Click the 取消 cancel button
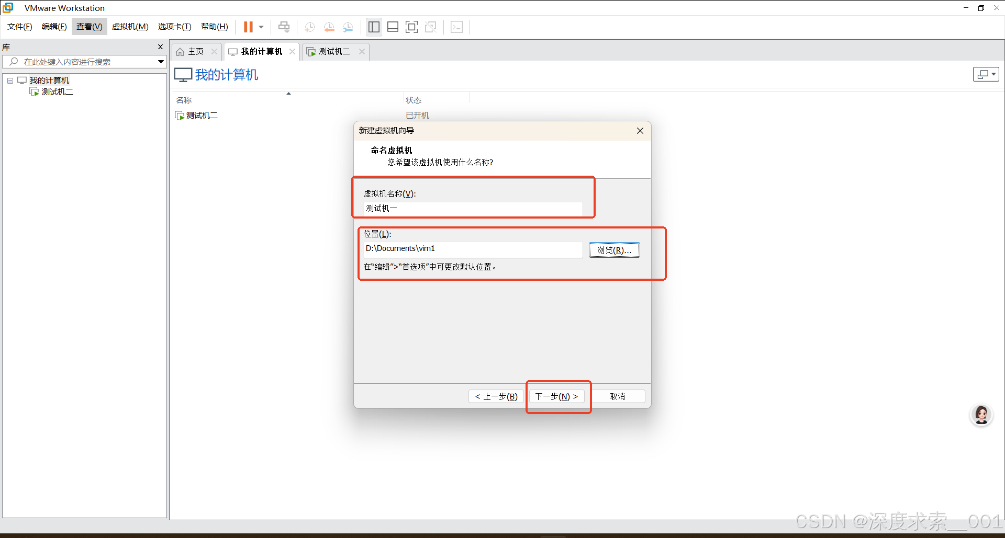 point(618,397)
